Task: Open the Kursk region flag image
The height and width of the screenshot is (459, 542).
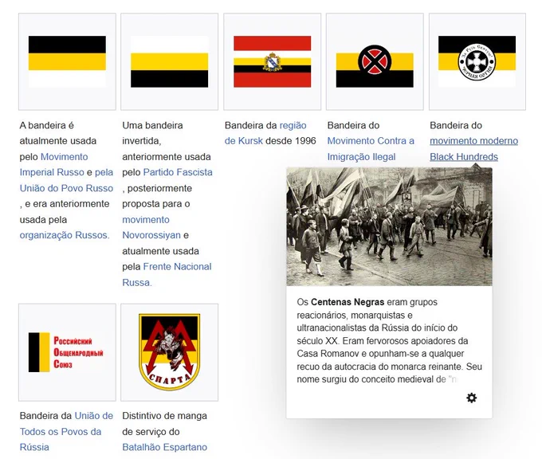Action: [272, 61]
